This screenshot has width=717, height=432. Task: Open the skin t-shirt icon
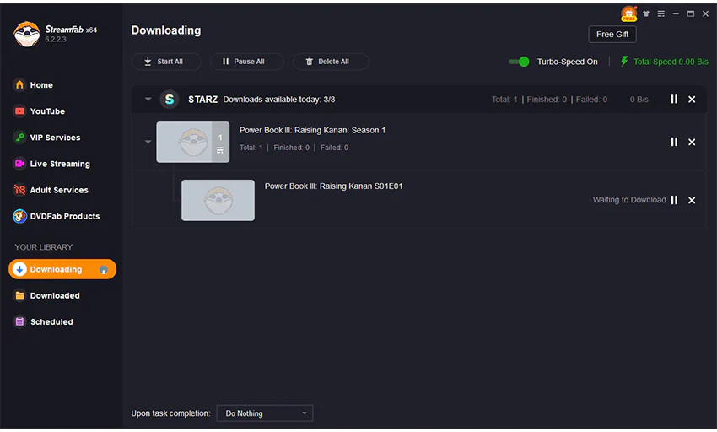[646, 13]
